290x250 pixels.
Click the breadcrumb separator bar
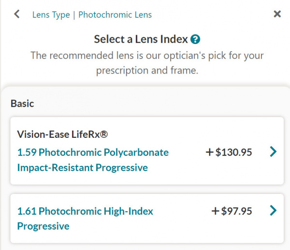(x=73, y=15)
